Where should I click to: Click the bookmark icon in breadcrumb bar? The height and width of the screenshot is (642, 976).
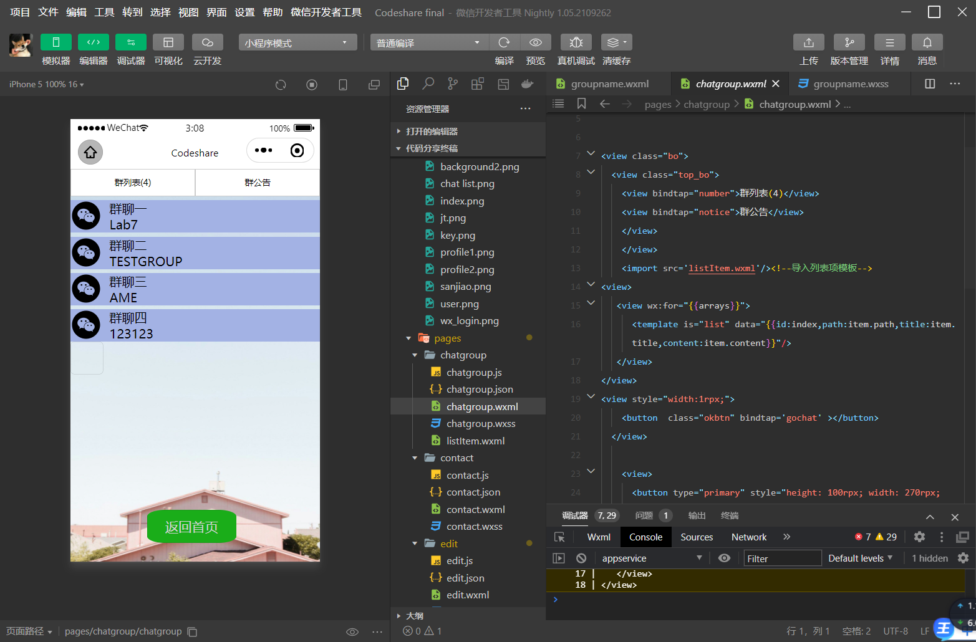click(581, 103)
